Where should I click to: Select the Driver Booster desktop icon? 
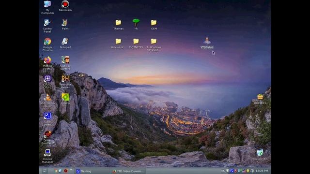(47, 138)
